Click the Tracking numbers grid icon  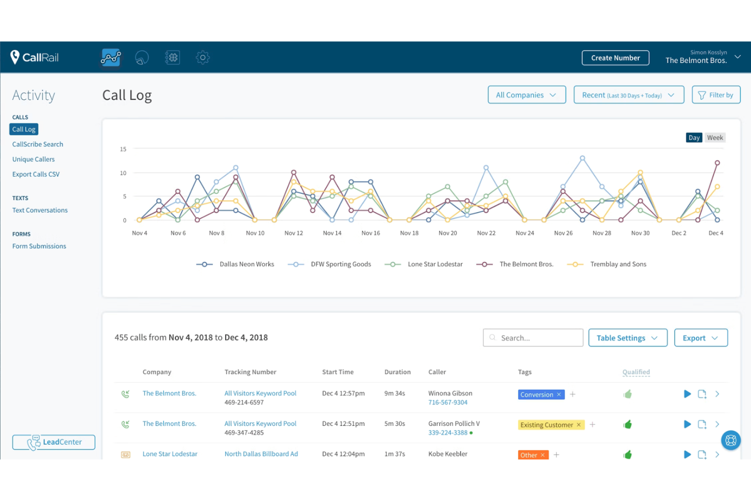[x=173, y=57]
